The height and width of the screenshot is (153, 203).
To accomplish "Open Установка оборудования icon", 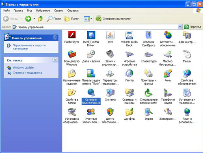I will pyautogui.click(x=72, y=112).
